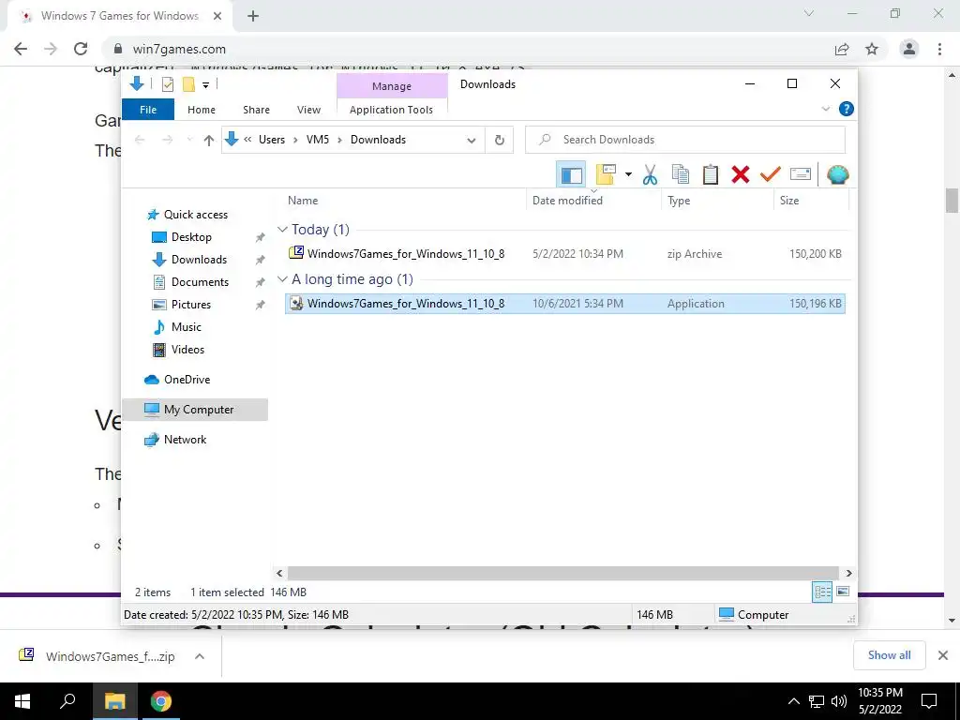Select the zip Archive Windows7Games file
Screen dimensions: 960x720
(565, 253)
